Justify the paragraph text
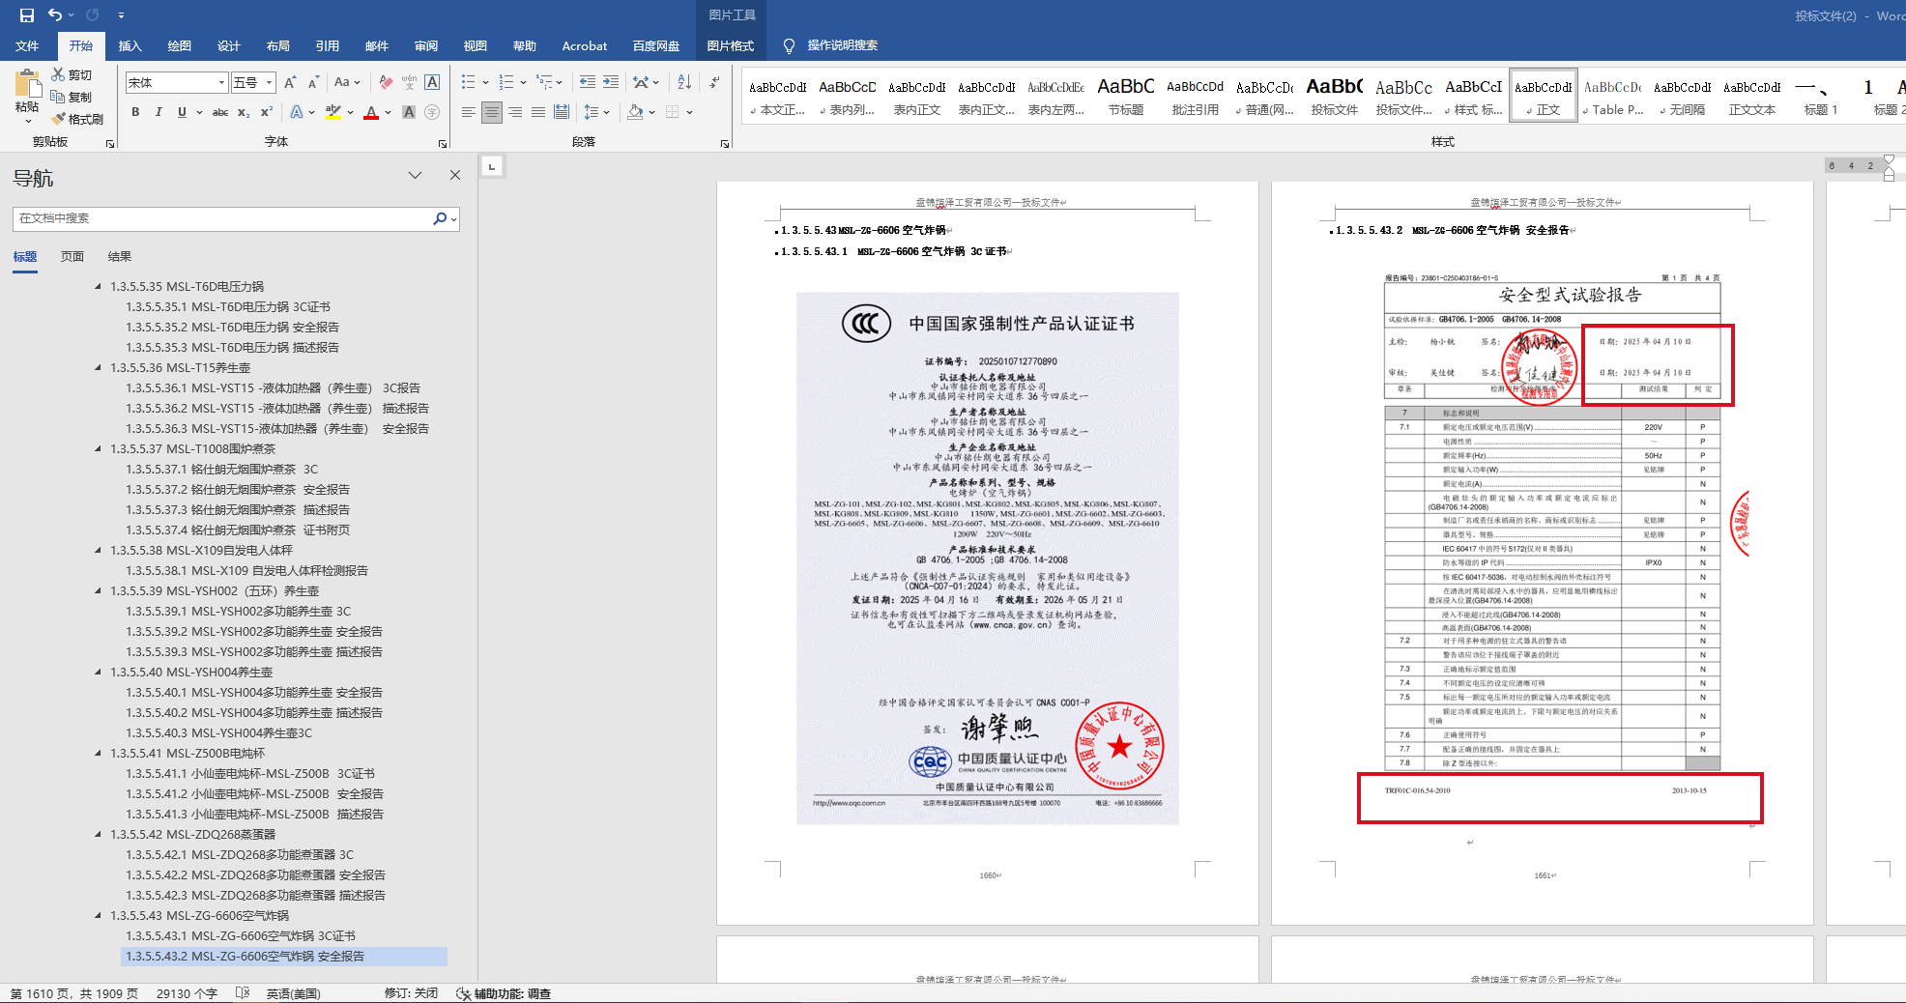The height and width of the screenshot is (1003, 1906). tap(538, 112)
